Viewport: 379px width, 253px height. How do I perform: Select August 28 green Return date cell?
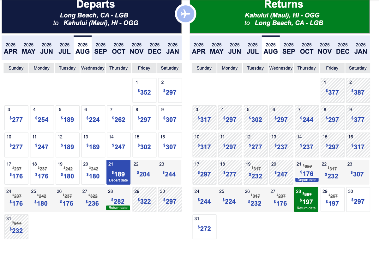pos(306,200)
